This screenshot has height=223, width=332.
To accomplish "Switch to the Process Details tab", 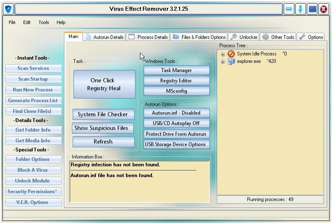I will point(148,37).
